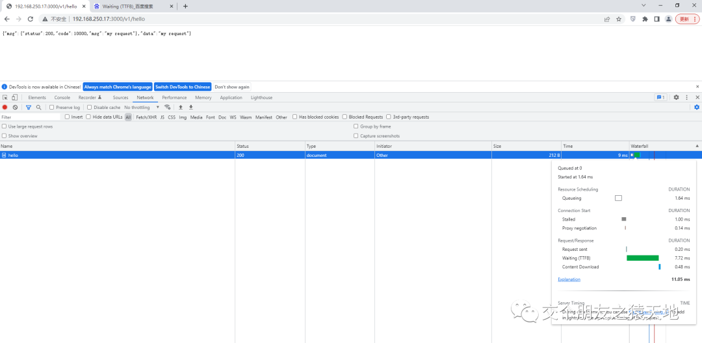Click Always match Chrome's language button
This screenshot has width=702, height=343.
point(118,87)
